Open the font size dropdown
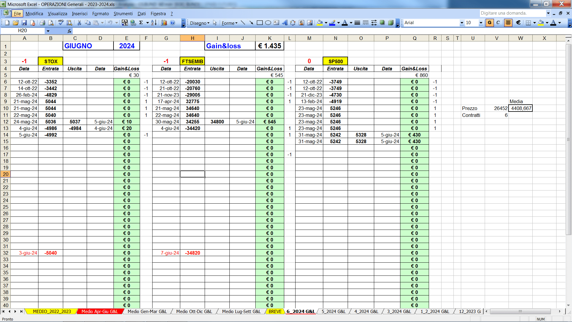 481,23
